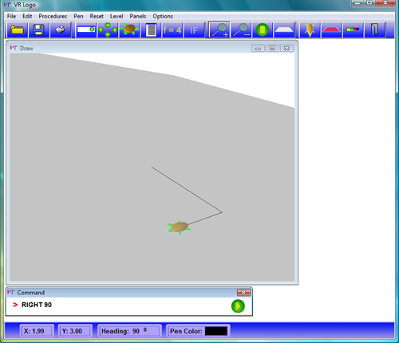The height and width of the screenshot is (343, 399).
Task: Open file with yellow folder icon
Action: coord(17,30)
